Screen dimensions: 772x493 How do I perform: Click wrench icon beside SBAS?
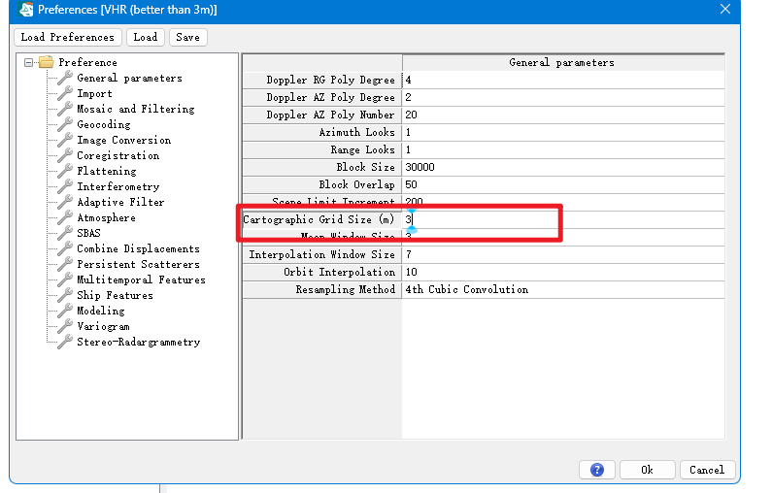(65, 233)
